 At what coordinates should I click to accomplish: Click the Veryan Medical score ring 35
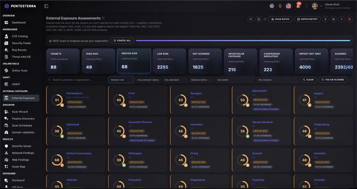point(243,131)
